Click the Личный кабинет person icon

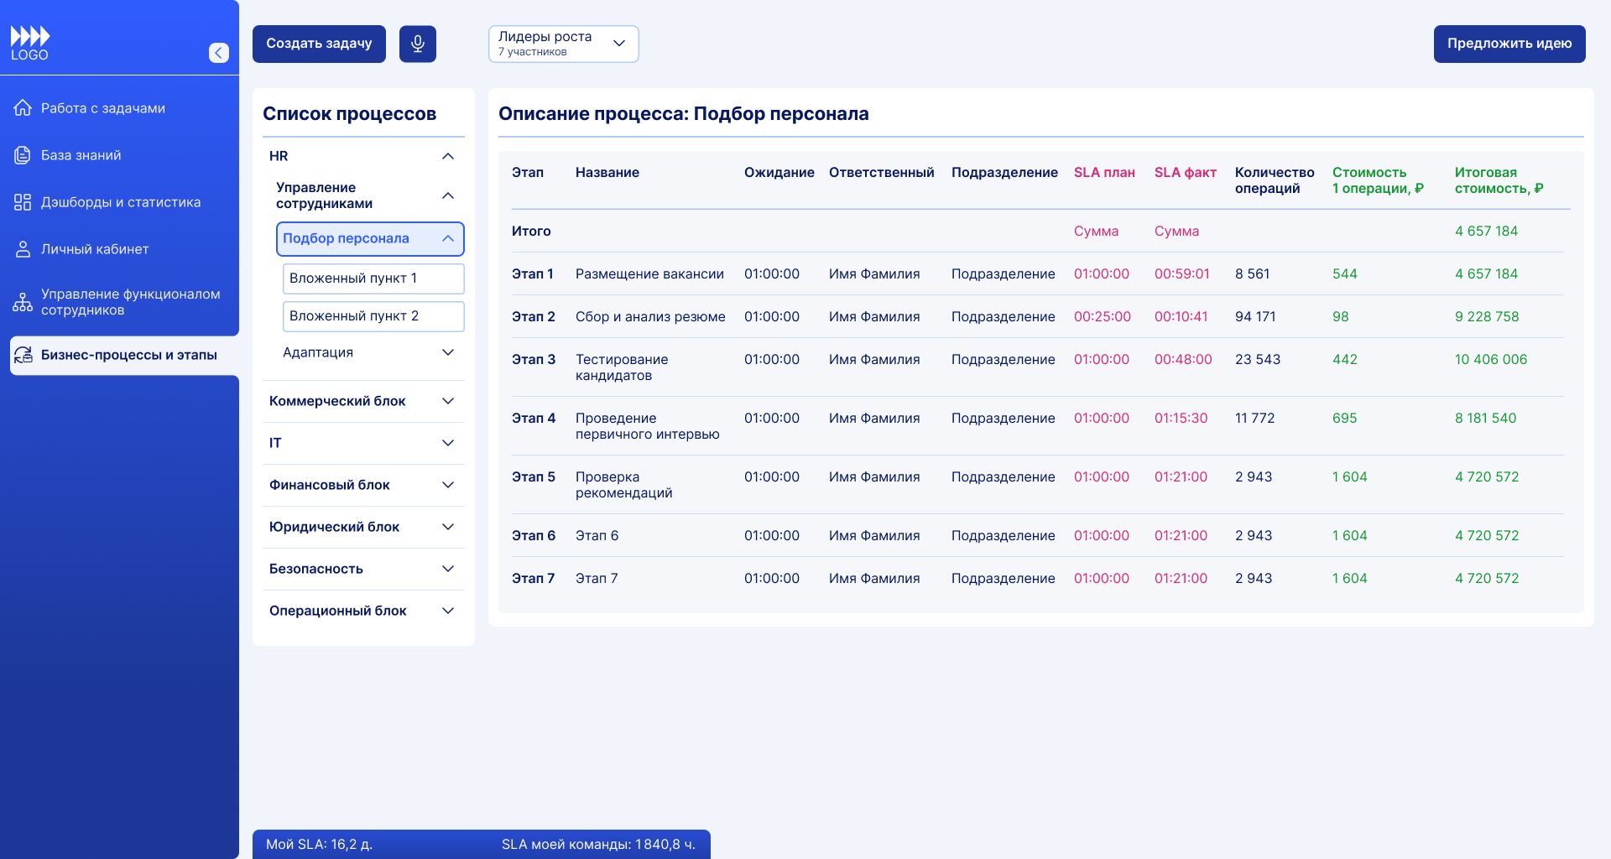coord(23,249)
